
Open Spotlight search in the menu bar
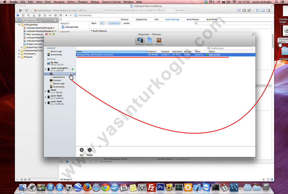click(276, 2)
